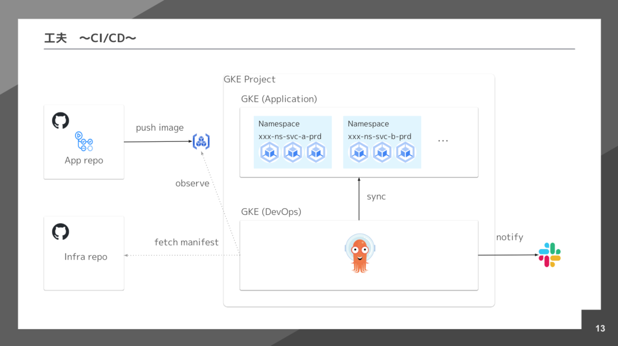Click the Artifact Registry icon

click(201, 141)
